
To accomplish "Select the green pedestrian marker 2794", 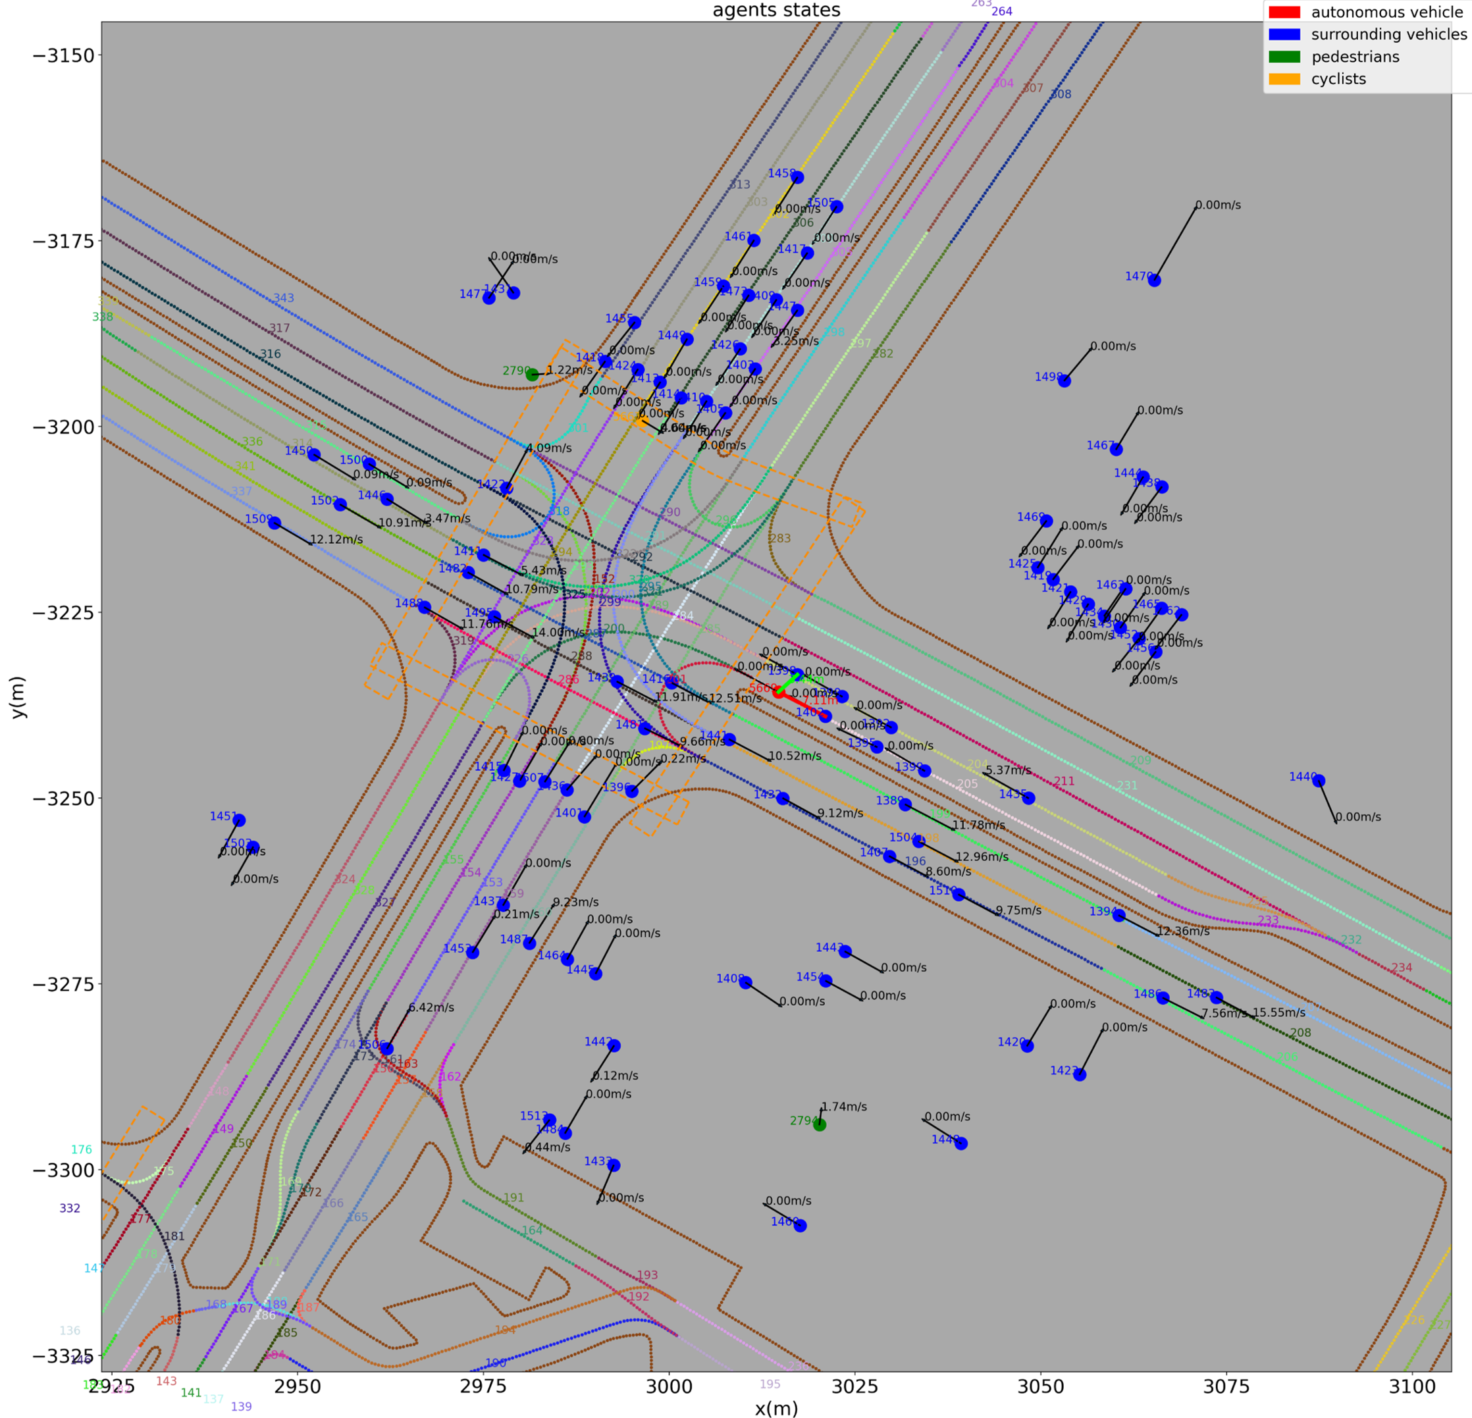I will click(820, 1124).
